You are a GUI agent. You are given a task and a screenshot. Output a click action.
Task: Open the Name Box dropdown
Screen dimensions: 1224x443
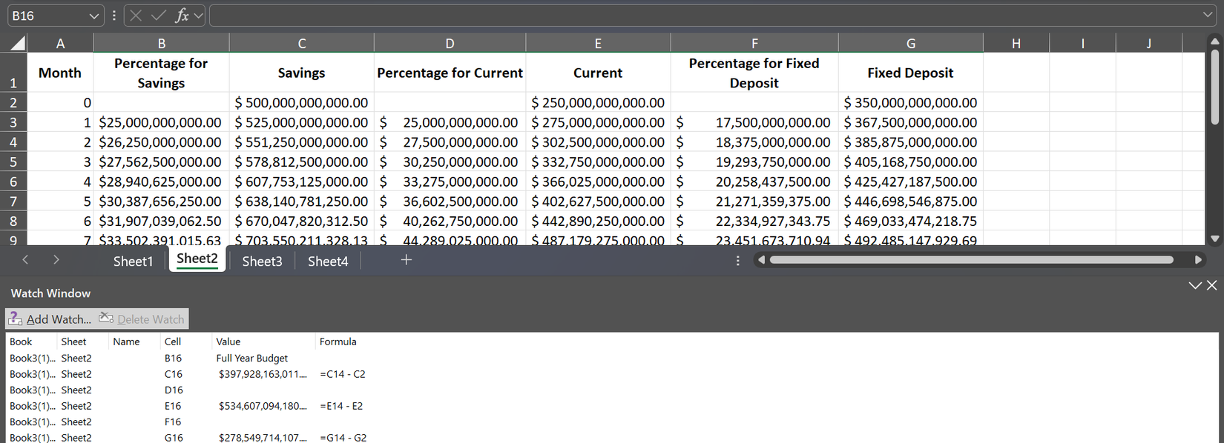[93, 16]
